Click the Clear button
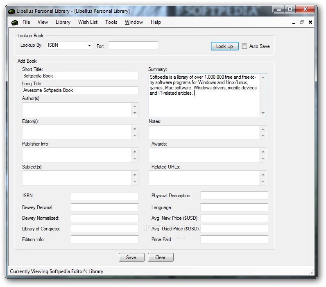Viewport: 326px width, 287px height. pyautogui.click(x=161, y=257)
